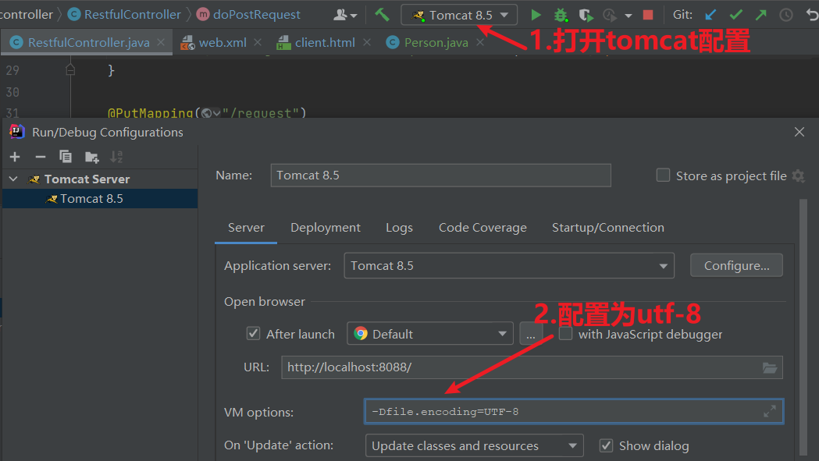Click the URL input field
The height and width of the screenshot is (461, 819).
tap(532, 367)
